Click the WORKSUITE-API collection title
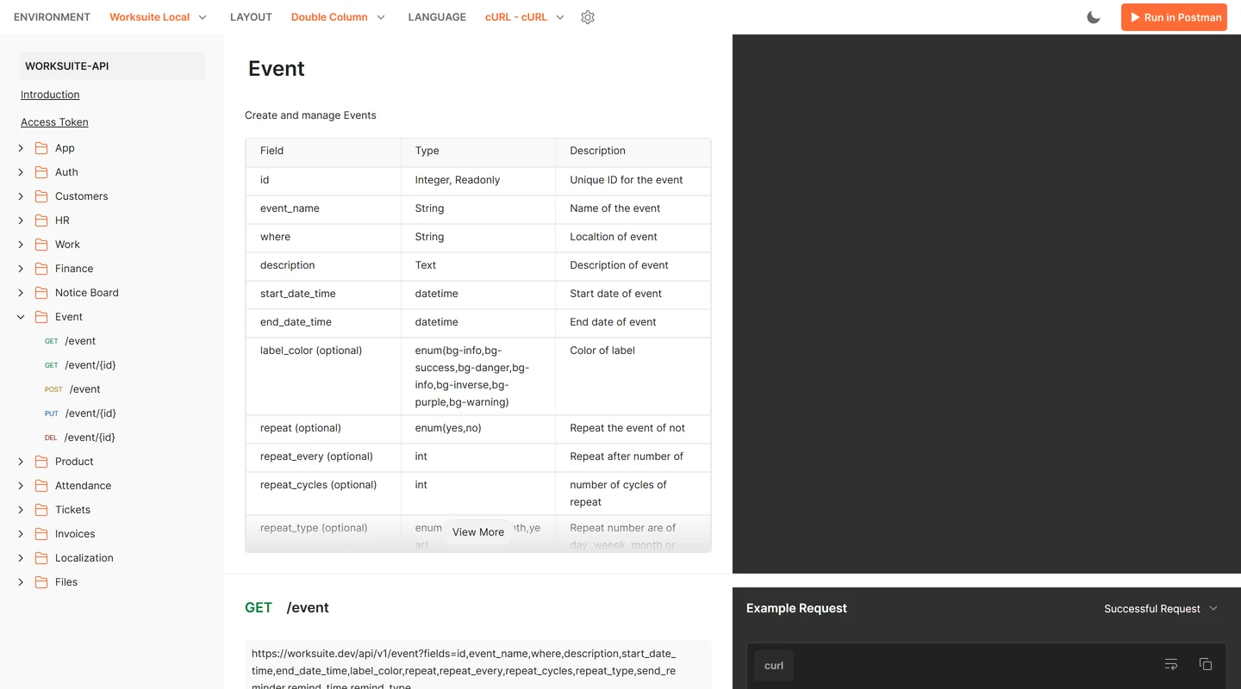The image size is (1241, 689). point(112,66)
